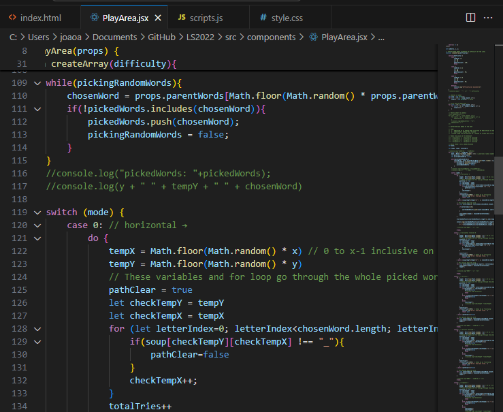Click checkTempX++; statement
Image resolution: width=503 pixels, height=412 pixels.
(163, 381)
